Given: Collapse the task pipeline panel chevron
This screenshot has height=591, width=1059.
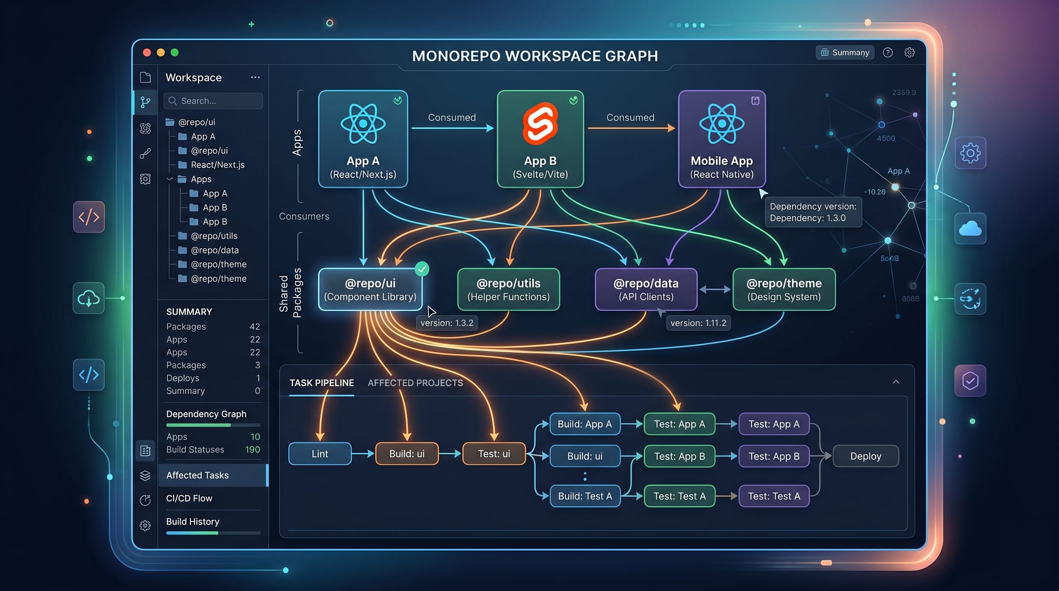Looking at the screenshot, I should 896,382.
